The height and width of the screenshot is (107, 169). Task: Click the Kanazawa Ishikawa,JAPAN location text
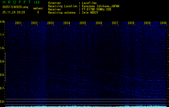coord(101,6)
